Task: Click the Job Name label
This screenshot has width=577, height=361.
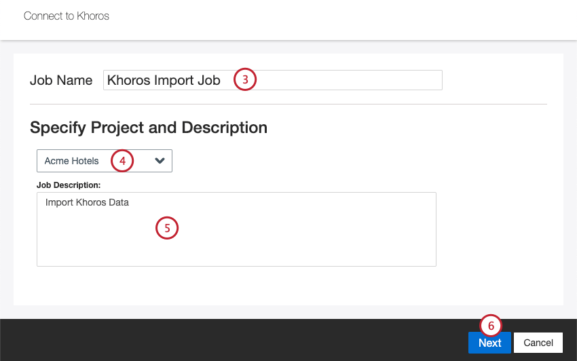Action: [61, 80]
